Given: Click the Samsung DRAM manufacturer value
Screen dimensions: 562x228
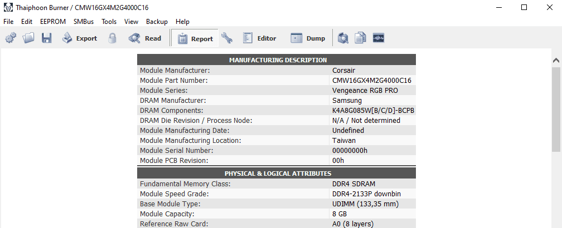Looking at the screenshot, I should click(x=347, y=101).
